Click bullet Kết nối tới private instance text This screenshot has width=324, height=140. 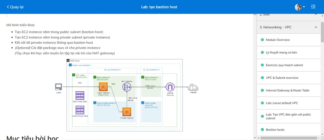54,43
